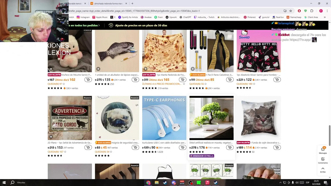The height and width of the screenshot is (186, 331).
Task: Open the ChatGPT bookmark
Action: pyautogui.click(x=185, y=17)
